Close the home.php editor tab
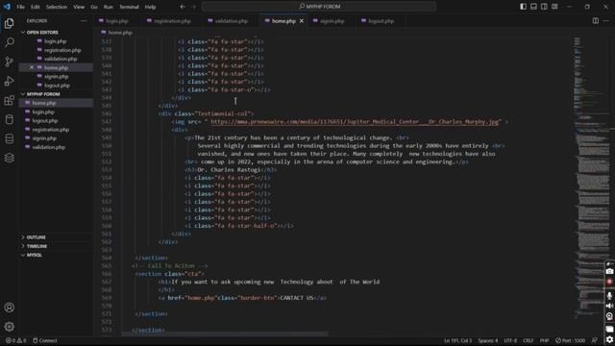Image resolution: width=615 pixels, height=346 pixels. coord(302,21)
